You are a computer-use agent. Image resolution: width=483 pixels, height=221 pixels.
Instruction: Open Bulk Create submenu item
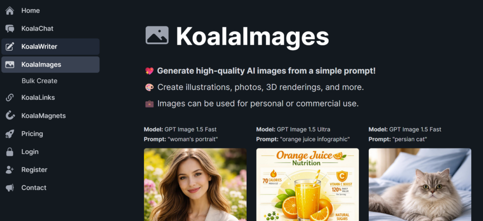40,81
